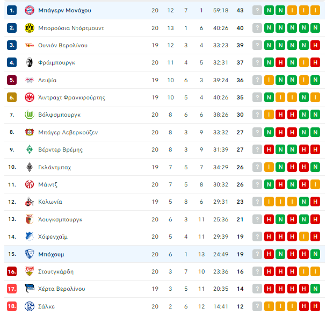
Task: Open the Μπάγερν Μονάχου team link
Action: coord(64,10)
